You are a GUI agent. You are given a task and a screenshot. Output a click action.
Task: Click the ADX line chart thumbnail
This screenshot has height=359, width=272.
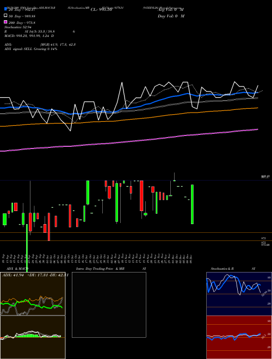point(33,294)
